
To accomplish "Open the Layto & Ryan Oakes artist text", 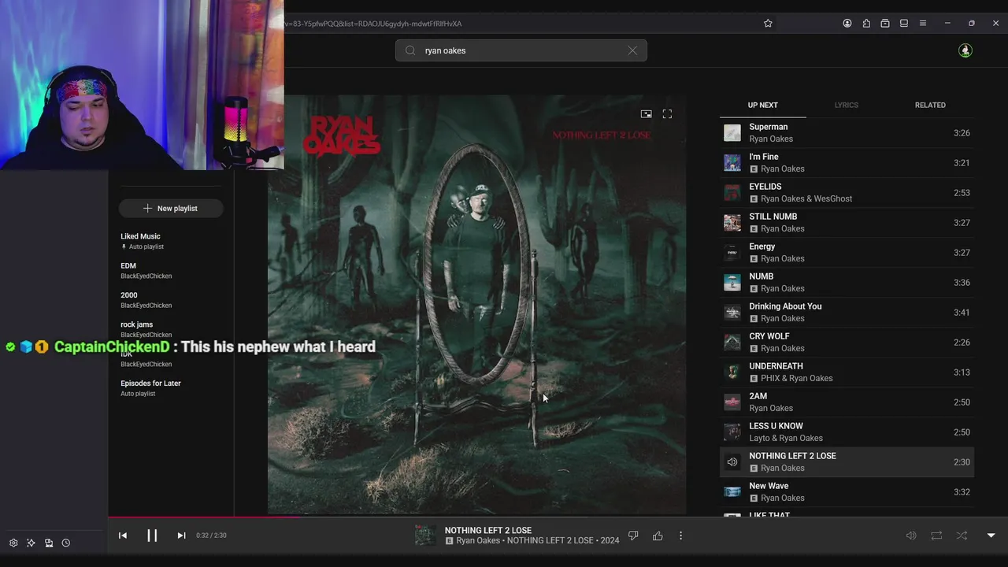I will coord(786,439).
